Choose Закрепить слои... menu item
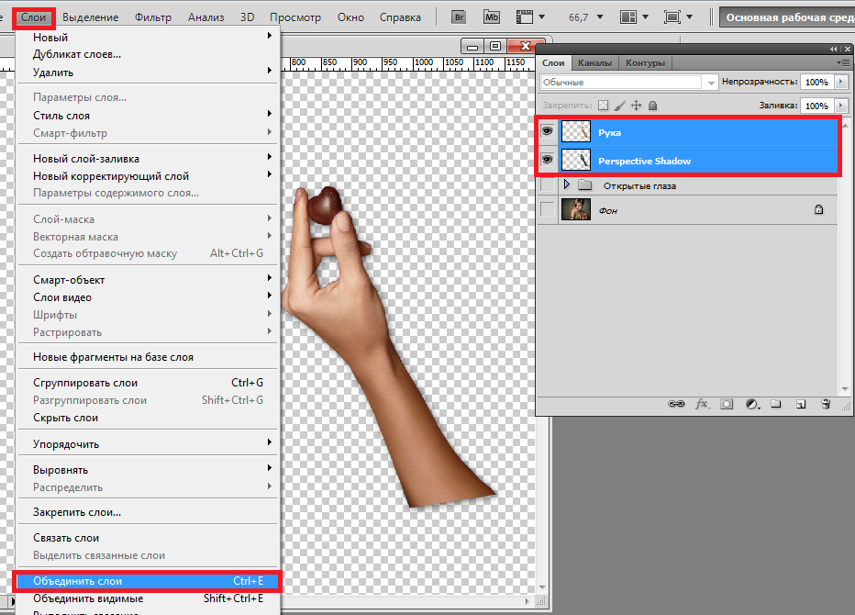Screen dimensions: 855x615 pos(149,512)
